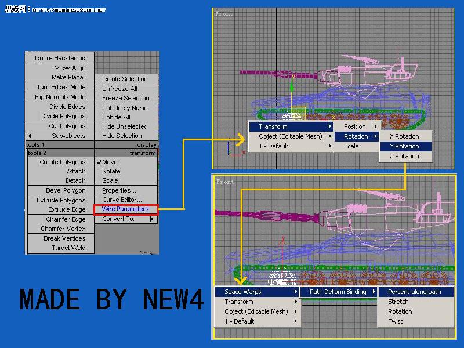The image size is (464, 348).
Task: Open the Curve Editor
Action: [122, 200]
